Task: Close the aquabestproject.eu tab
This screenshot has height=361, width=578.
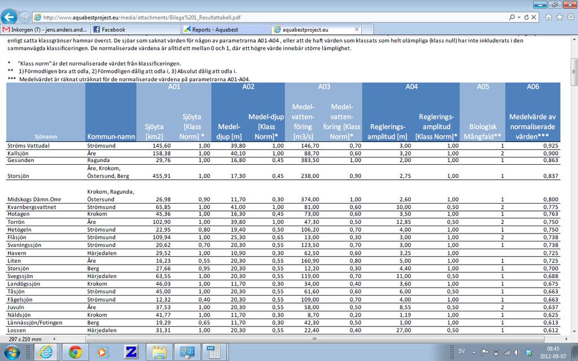Action: click(357, 29)
